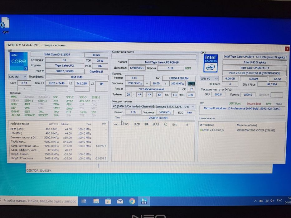This screenshot has width=291, height=218.
Task: Open the cpuz desktop file icon
Action: tap(5, 25)
